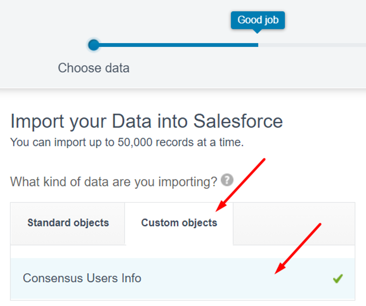Select the Consensus Users Info object
366x306 pixels.
pos(182,278)
